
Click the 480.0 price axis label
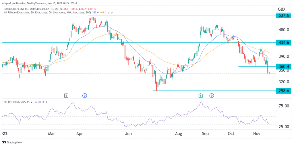coord(283,30)
